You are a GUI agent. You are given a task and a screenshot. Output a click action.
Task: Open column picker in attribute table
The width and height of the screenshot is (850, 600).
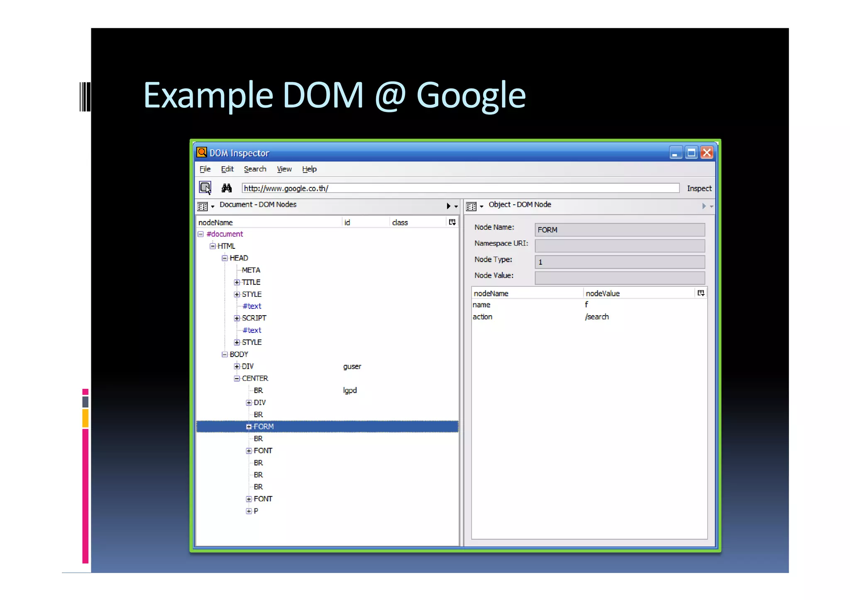(x=701, y=293)
